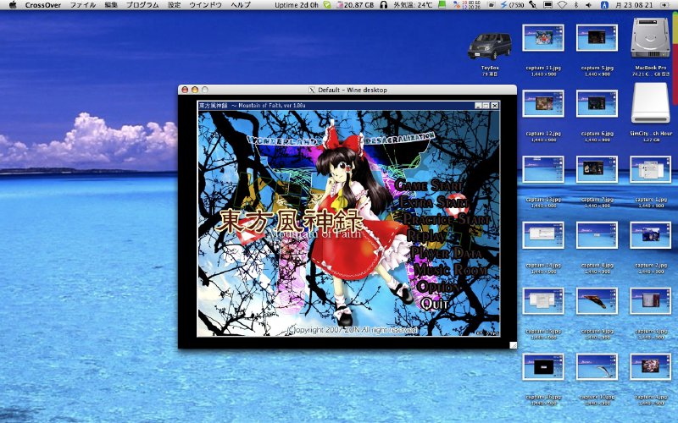
Task: Select the capture 13.jpg desktop thumbnail
Action: tap(543, 169)
